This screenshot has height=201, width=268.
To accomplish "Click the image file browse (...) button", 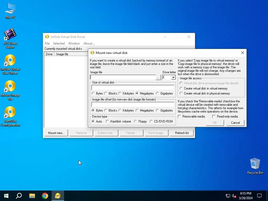I will (158, 77).
